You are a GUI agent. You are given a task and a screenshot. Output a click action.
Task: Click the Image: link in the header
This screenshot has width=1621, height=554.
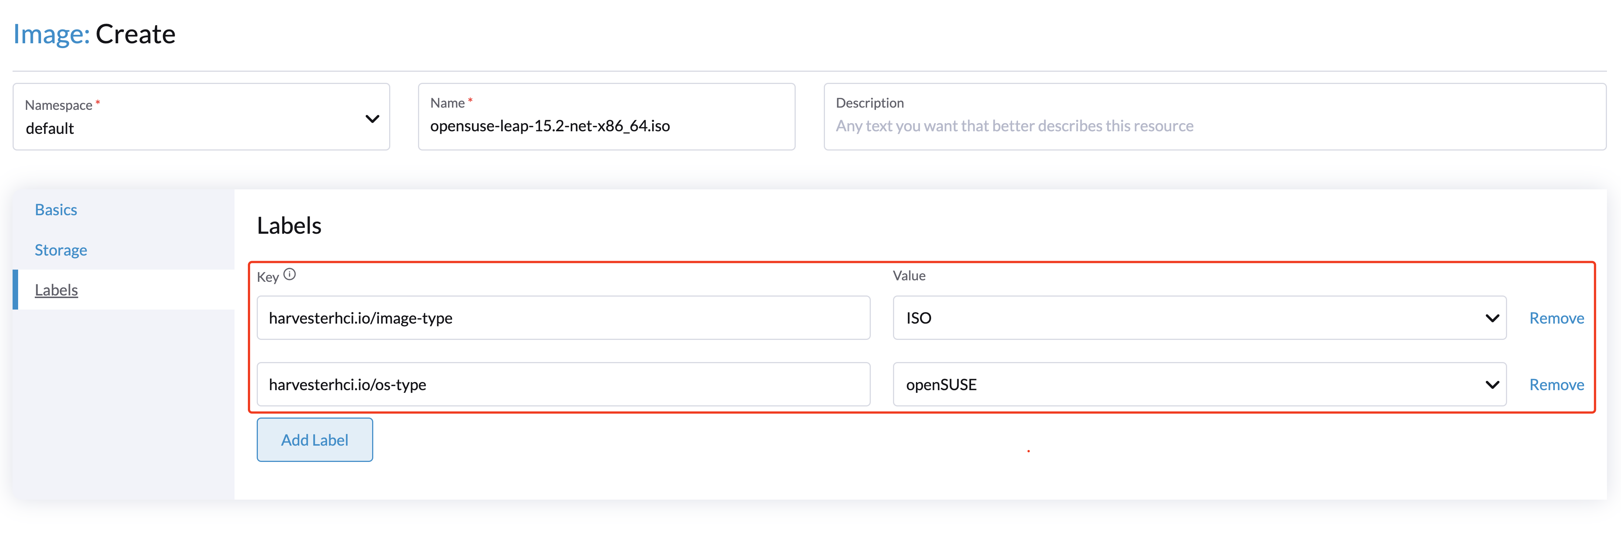(51, 34)
